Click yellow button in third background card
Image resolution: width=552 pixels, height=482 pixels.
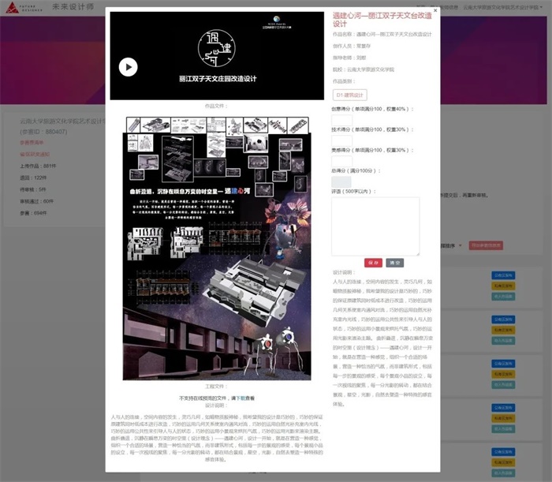(503, 374)
